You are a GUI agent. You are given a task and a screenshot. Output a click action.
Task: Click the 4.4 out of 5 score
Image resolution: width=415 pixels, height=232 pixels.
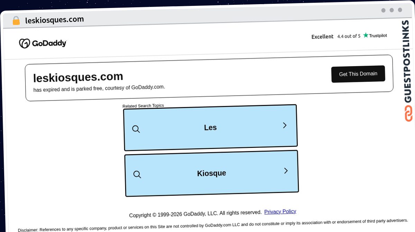click(x=349, y=36)
